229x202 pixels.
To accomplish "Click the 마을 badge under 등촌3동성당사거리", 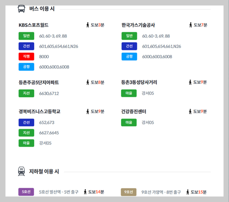I will click(x=129, y=93).
